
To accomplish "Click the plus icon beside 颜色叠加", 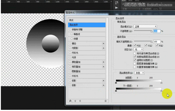I will [103, 62].
